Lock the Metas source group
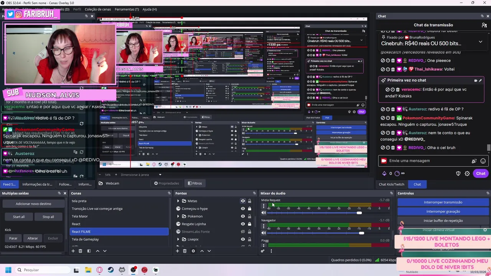This screenshot has height=276, width=491. 249,201
